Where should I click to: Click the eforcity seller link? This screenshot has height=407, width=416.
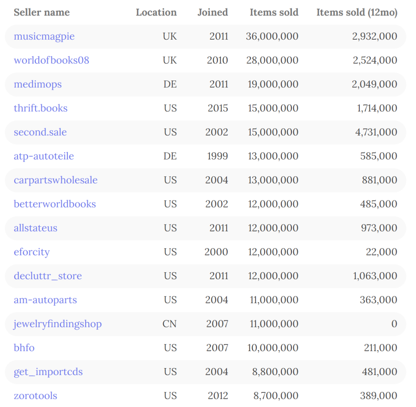[32, 252]
